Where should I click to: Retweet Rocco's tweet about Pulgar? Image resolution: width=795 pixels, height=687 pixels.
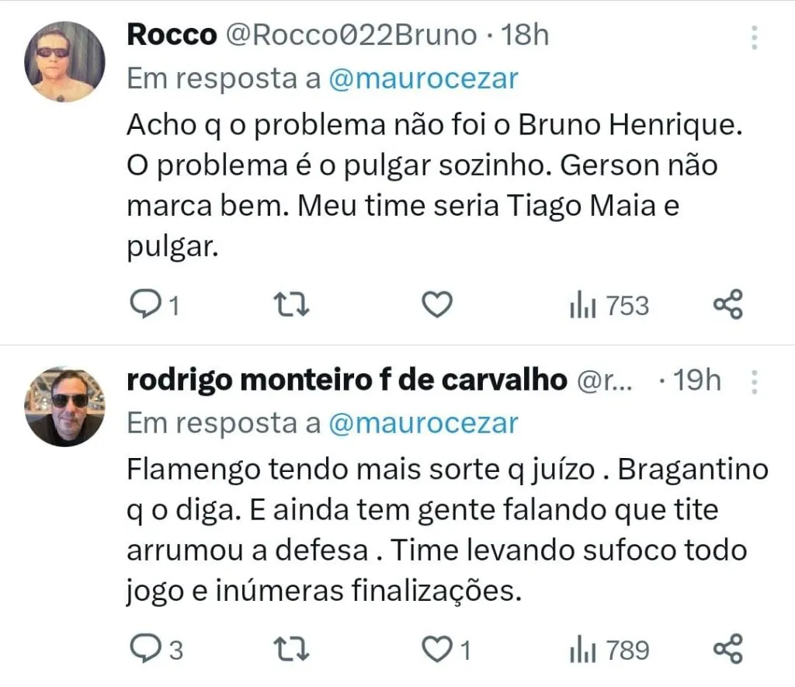293,306
